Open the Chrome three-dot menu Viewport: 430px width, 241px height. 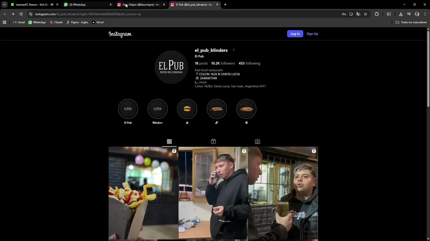(x=425, y=14)
